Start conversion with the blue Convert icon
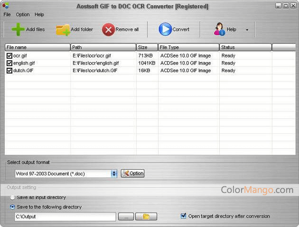 [165, 29]
